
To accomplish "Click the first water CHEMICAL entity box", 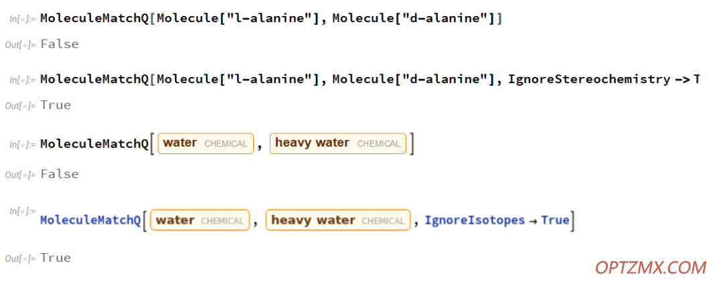I will pos(206,143).
